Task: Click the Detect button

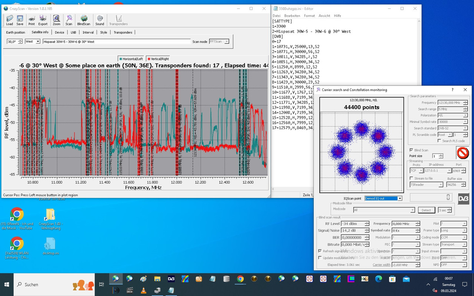Action: click(x=426, y=210)
